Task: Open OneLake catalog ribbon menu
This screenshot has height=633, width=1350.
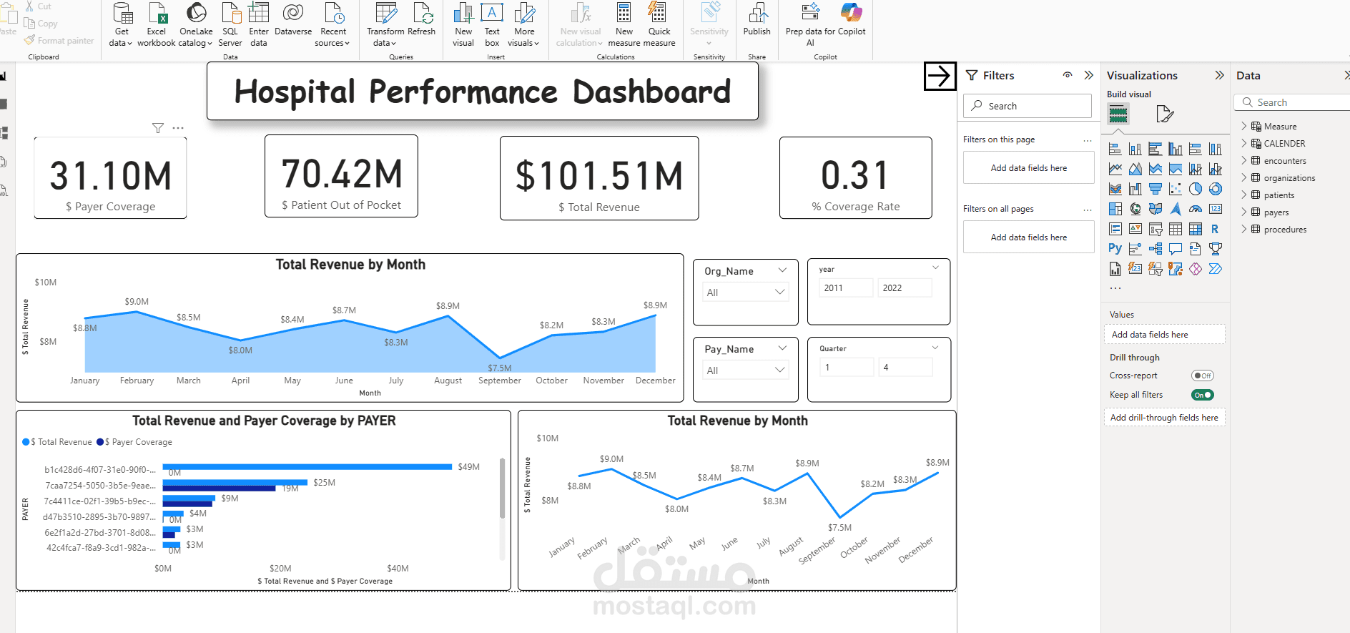Action: (x=196, y=25)
